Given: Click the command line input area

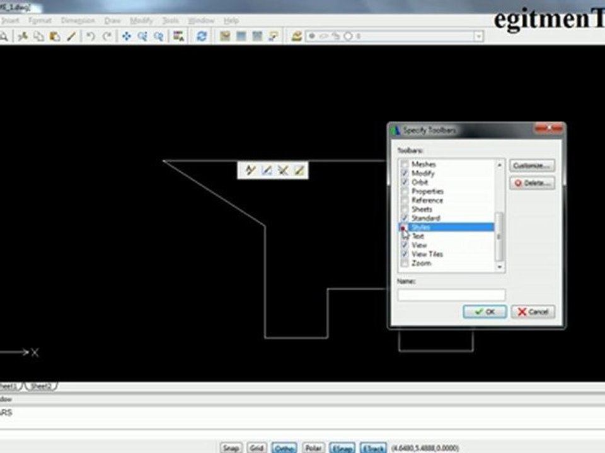Looking at the screenshot, I should pos(302,434).
